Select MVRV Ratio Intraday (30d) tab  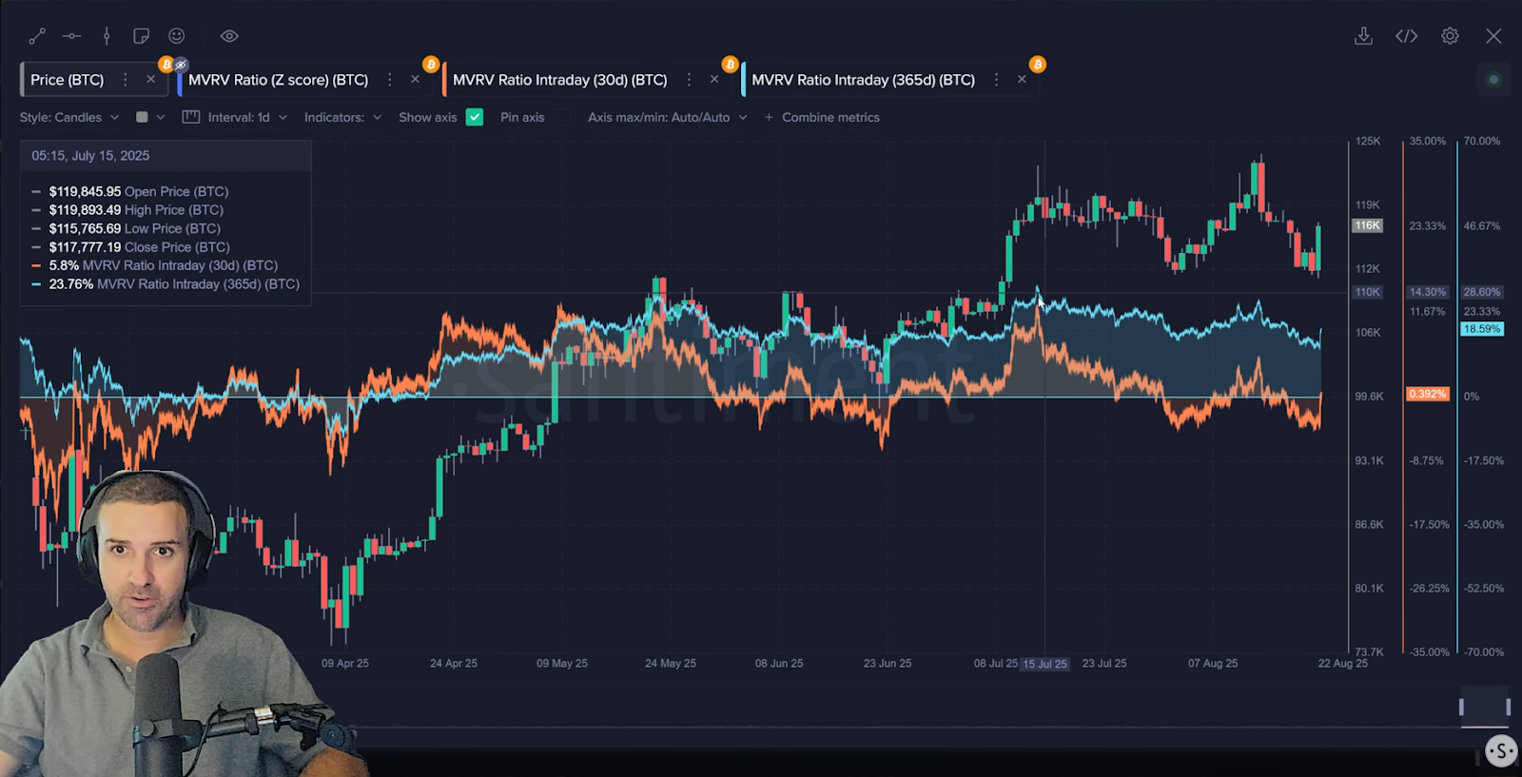(559, 80)
